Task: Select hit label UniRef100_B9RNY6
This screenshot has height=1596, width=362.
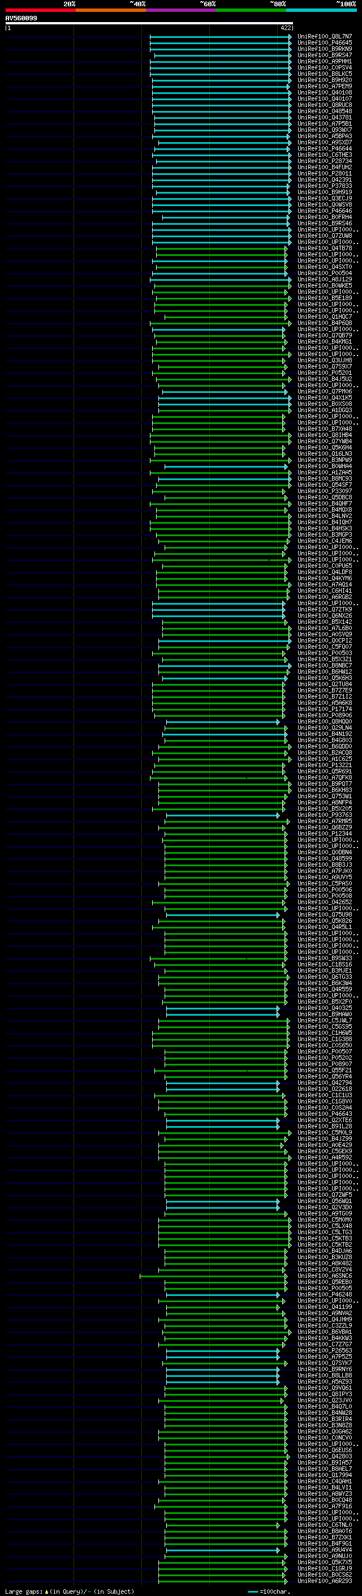Action: [325, 1369]
